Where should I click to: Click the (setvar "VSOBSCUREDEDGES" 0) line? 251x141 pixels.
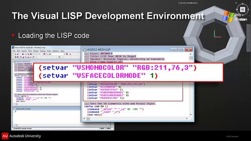[x=108, y=92]
